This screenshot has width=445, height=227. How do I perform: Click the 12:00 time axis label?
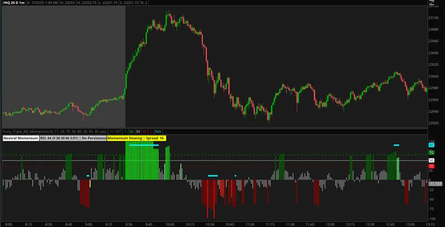point(330,224)
